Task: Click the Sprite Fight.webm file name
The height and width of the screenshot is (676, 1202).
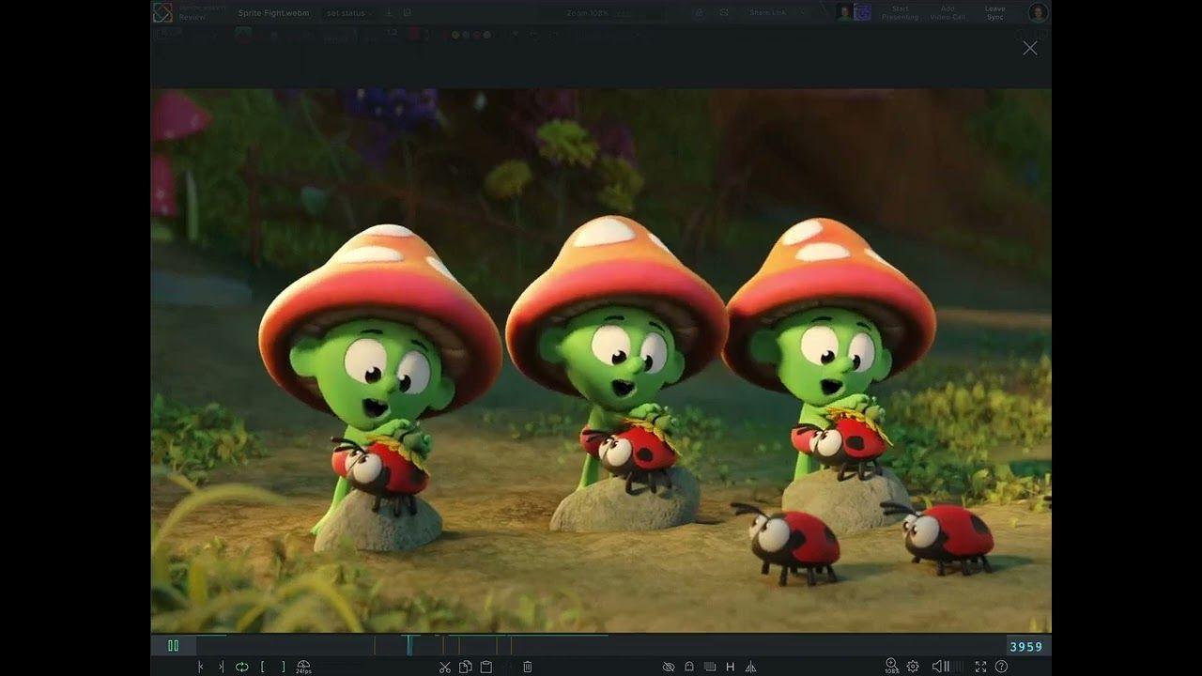Action: 273,13
